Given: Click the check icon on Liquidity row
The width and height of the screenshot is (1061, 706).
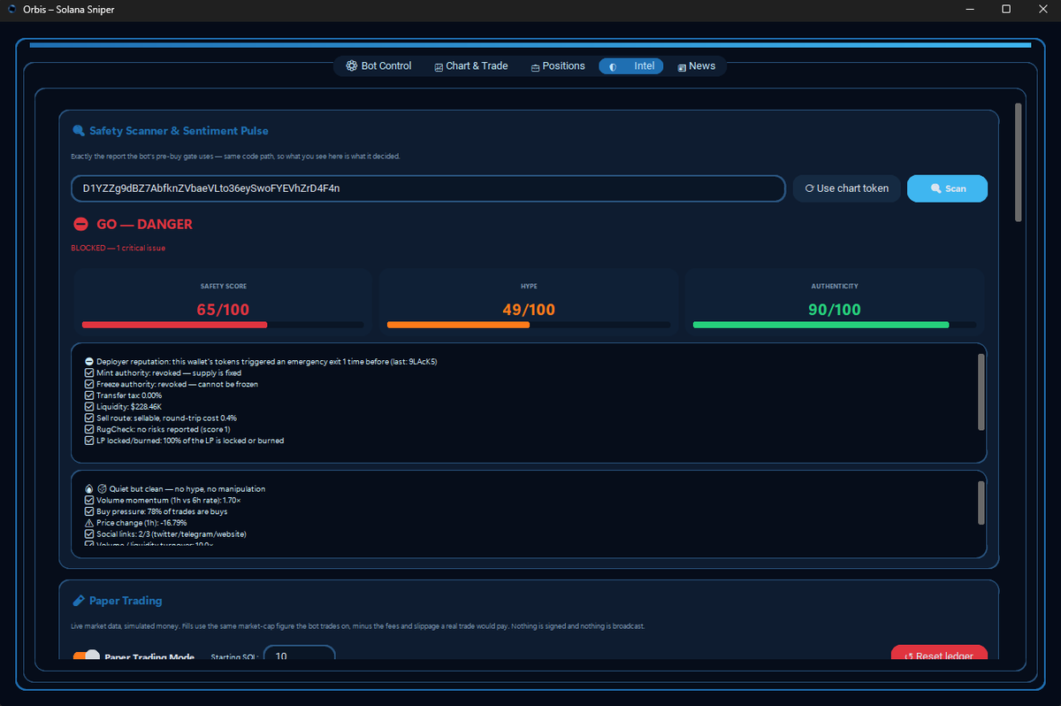Looking at the screenshot, I should (x=89, y=407).
